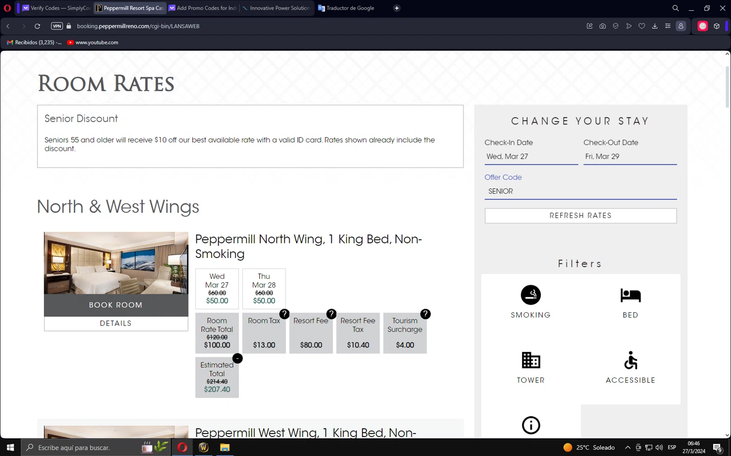Open the profile account icon
This screenshot has height=456, width=731.
[681, 26]
